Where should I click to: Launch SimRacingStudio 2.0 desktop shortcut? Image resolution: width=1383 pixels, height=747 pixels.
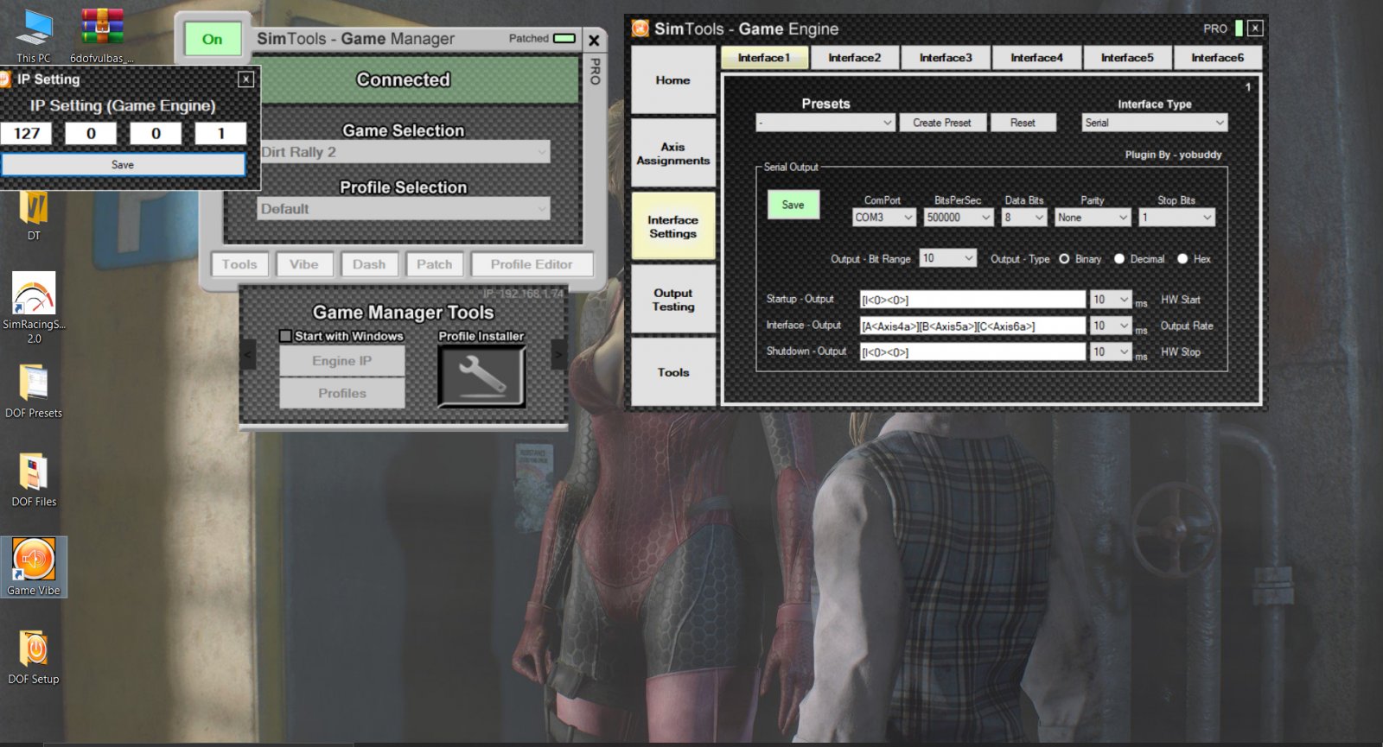[x=34, y=307]
